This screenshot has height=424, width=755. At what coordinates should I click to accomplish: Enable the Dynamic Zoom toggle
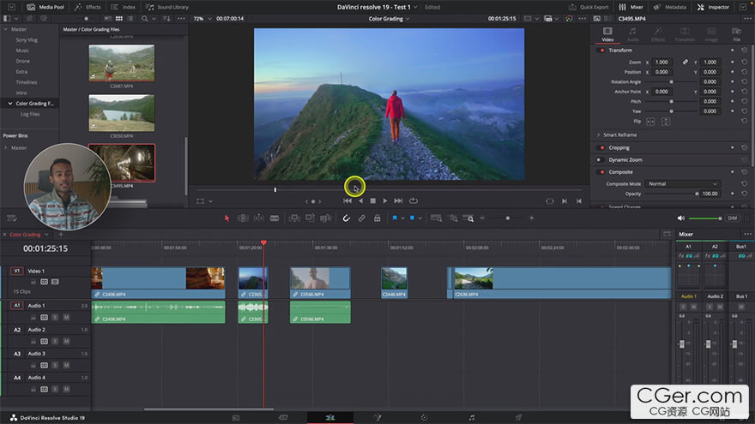pos(601,160)
